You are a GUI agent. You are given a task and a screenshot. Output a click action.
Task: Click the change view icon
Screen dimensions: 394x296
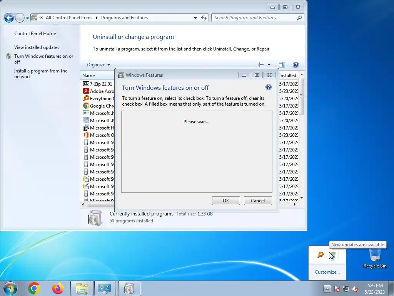(260, 65)
